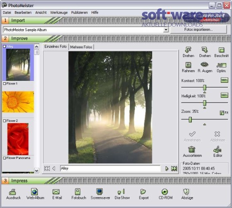Go to next photo arrow
The width and height of the screenshot is (232, 208).
(167, 168)
